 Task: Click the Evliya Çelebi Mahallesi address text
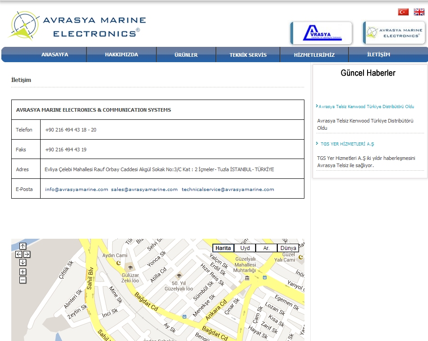(x=159, y=169)
